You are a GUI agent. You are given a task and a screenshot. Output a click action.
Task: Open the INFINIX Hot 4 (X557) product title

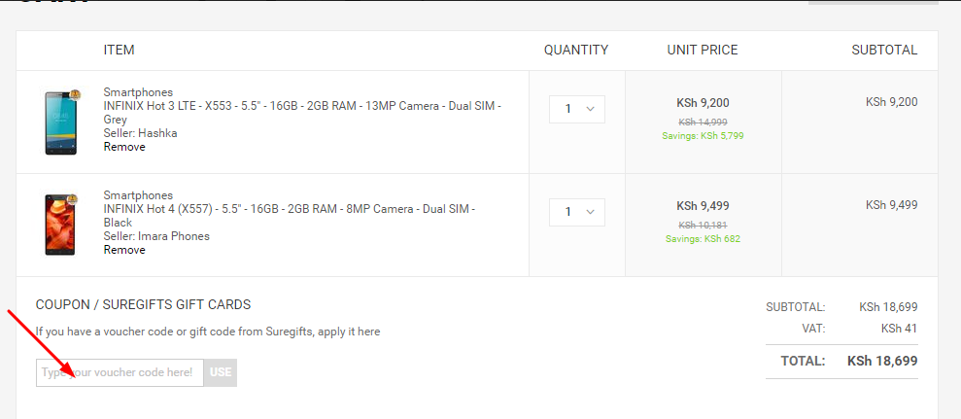pyautogui.click(x=289, y=209)
